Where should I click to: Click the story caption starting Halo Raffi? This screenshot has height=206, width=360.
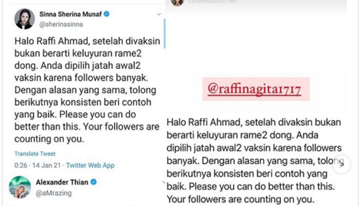(254, 161)
